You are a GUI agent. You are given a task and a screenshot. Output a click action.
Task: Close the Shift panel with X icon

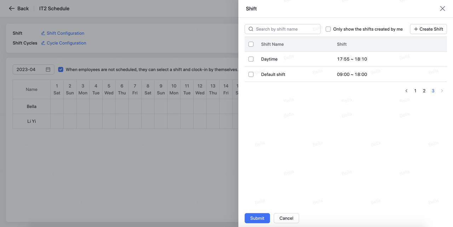442,8
